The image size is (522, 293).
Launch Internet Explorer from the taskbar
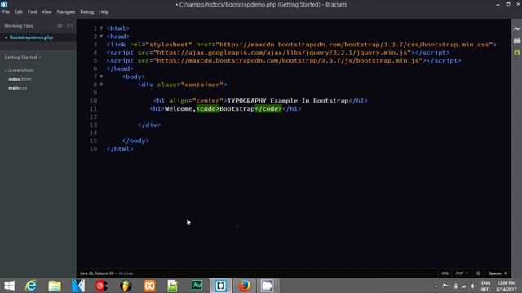31,286
